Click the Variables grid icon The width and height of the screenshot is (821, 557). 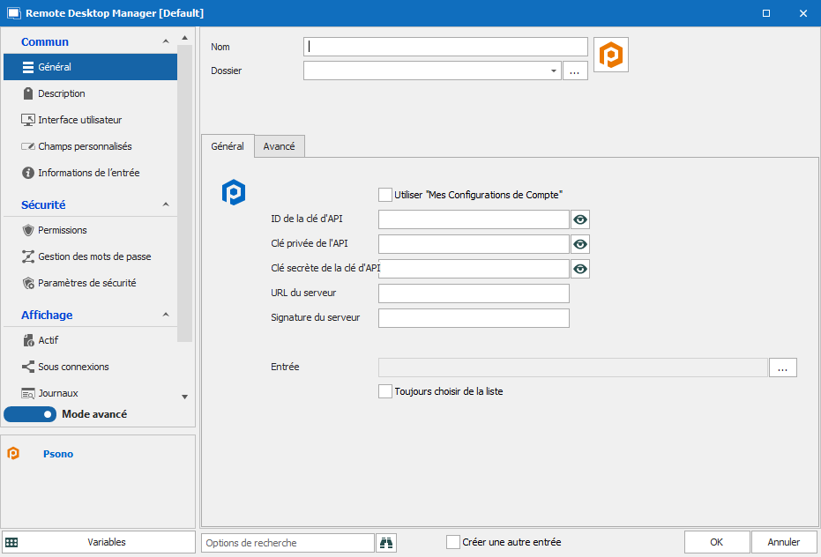11,543
